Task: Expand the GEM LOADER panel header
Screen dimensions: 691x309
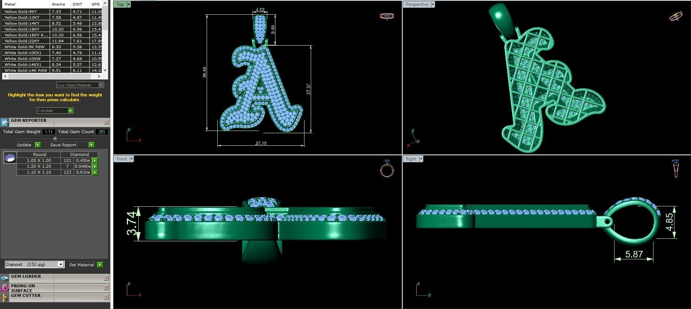Action: [55, 278]
